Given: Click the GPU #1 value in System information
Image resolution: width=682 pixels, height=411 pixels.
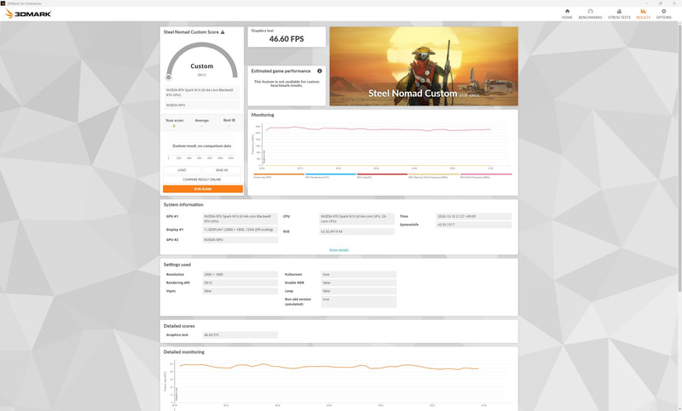Looking at the screenshot, I should (240, 219).
